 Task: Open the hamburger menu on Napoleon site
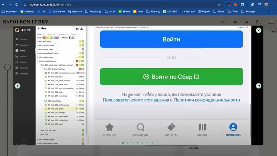click(x=271, y=22)
